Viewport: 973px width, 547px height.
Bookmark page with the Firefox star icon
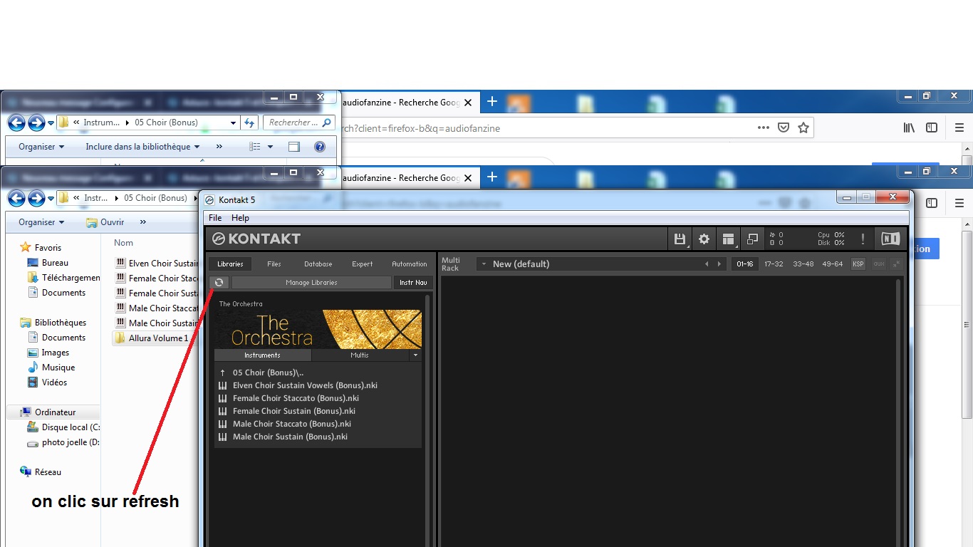tap(803, 127)
